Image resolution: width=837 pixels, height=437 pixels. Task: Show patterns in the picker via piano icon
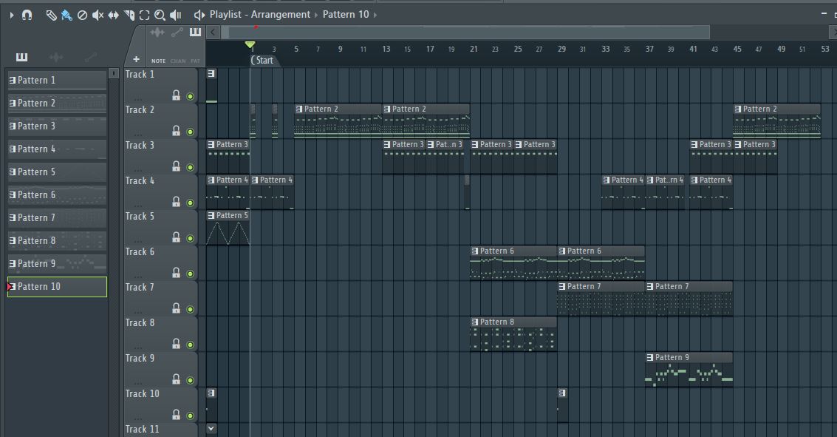coord(22,57)
